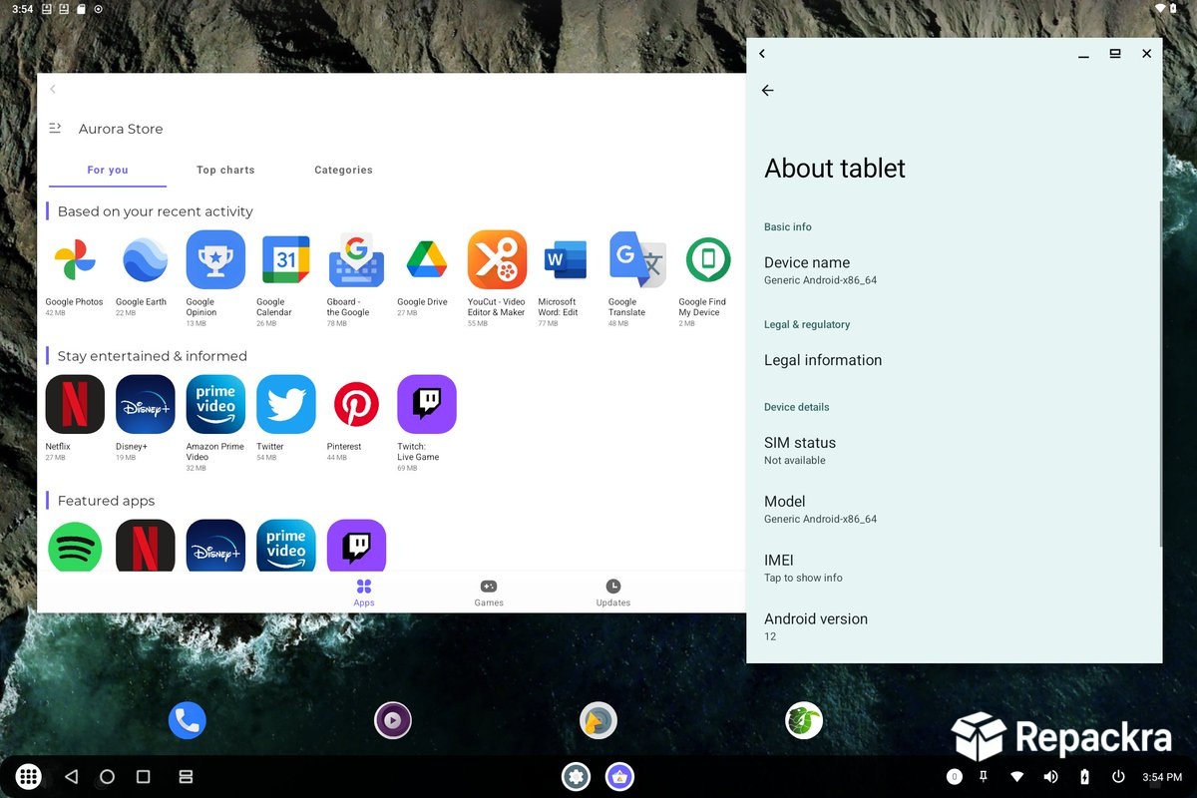This screenshot has height=798, width=1197.
Task: Tap IMEI to show info
Action: click(954, 568)
